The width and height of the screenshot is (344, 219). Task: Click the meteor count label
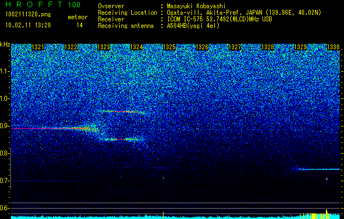78,17
